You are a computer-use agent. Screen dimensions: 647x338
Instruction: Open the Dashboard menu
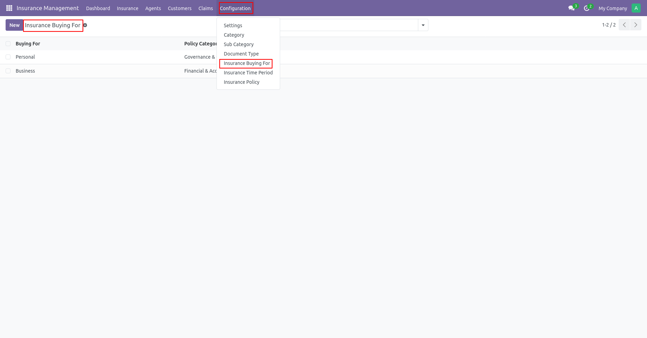[98, 8]
